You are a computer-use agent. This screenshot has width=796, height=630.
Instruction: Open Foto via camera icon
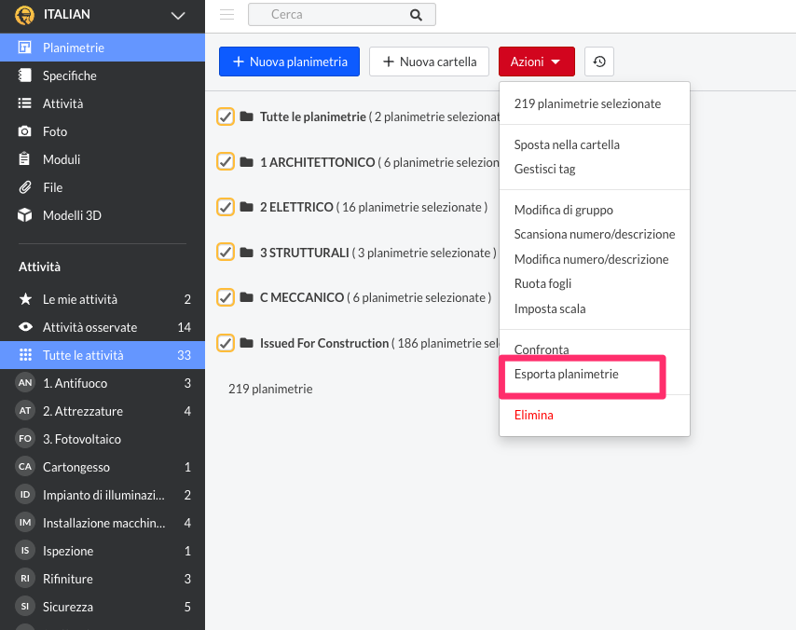click(25, 131)
